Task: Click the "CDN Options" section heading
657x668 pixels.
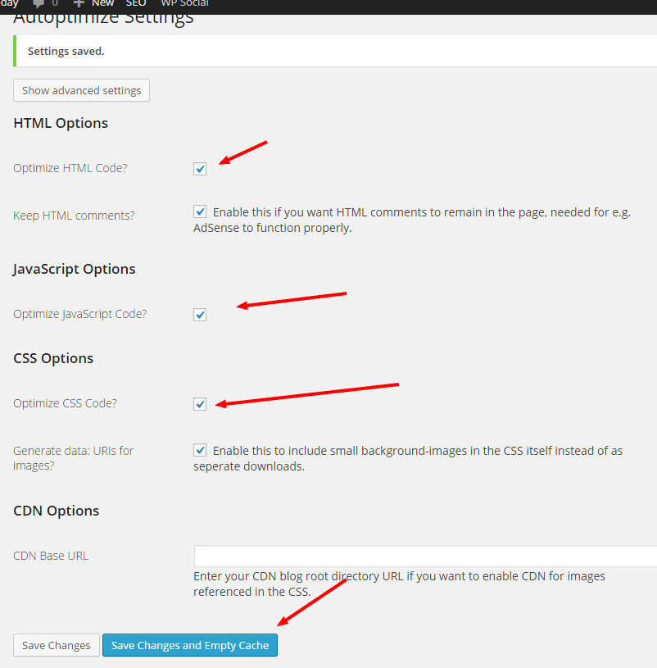Action: pos(57,511)
